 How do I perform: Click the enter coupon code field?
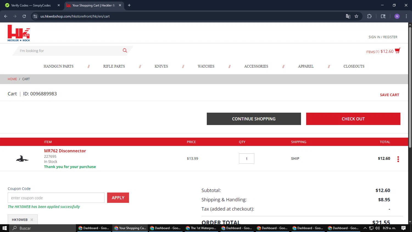(56, 198)
